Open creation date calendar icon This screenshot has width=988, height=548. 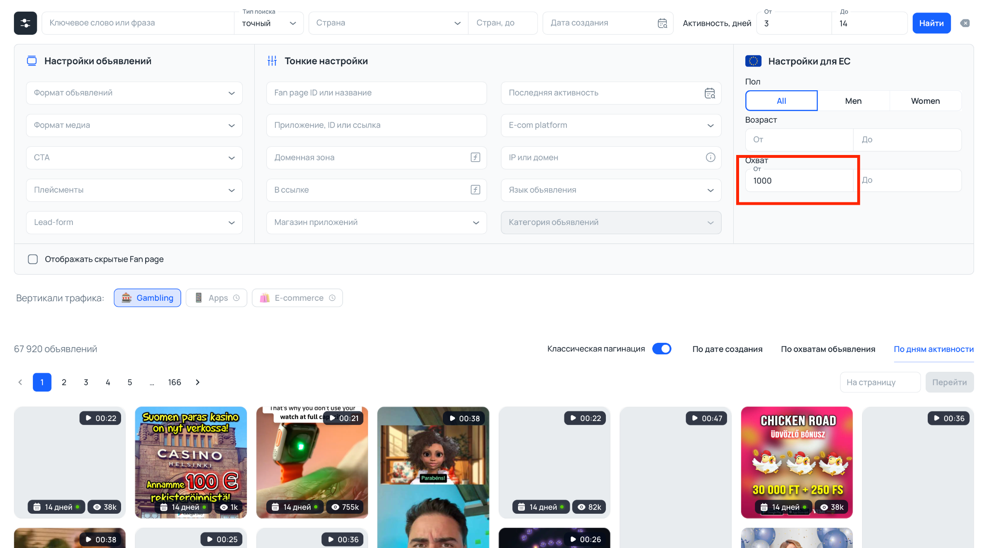pyautogui.click(x=662, y=23)
